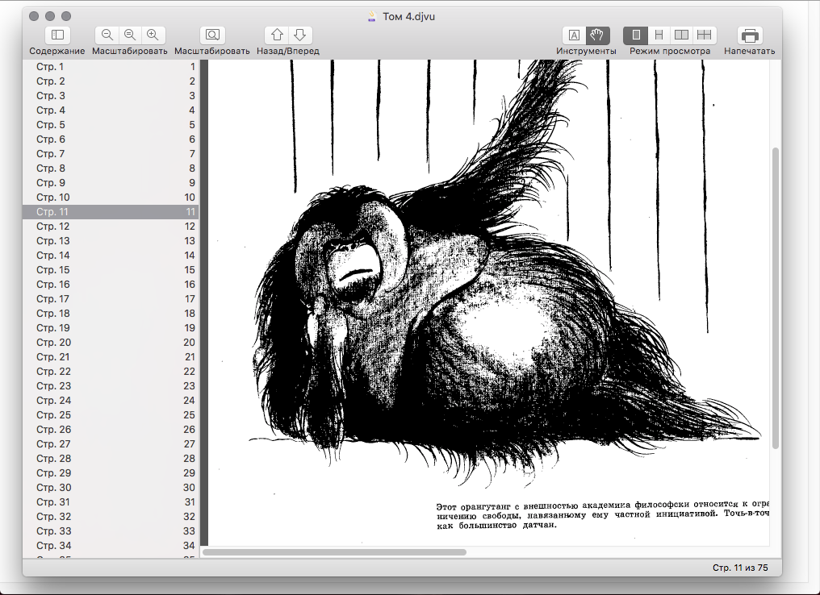820x595 pixels.
Task: Go to 'Стр. 10' in the list
Action: pyautogui.click(x=111, y=197)
